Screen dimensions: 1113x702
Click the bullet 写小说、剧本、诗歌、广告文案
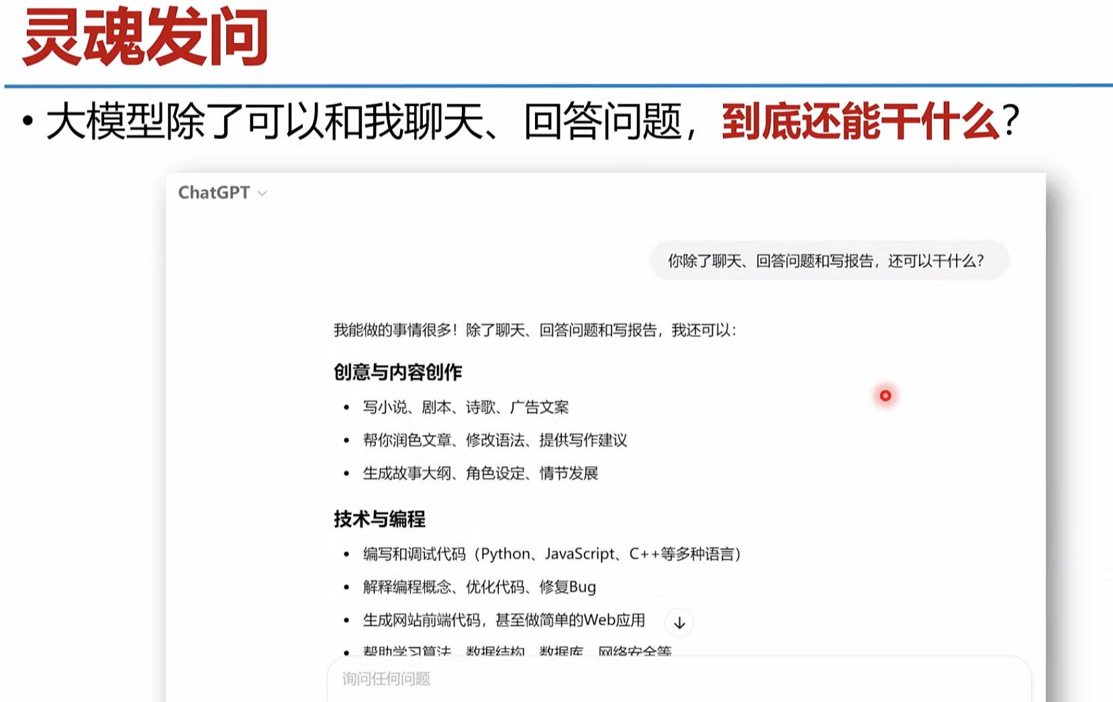466,407
